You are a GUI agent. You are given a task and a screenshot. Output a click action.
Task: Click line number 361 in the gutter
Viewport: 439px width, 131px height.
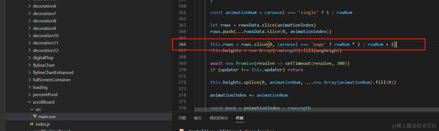182,12
